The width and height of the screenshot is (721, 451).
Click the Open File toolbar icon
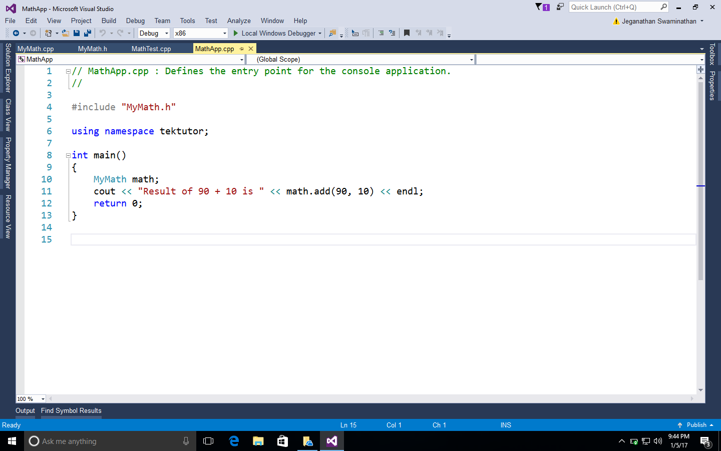(65, 33)
